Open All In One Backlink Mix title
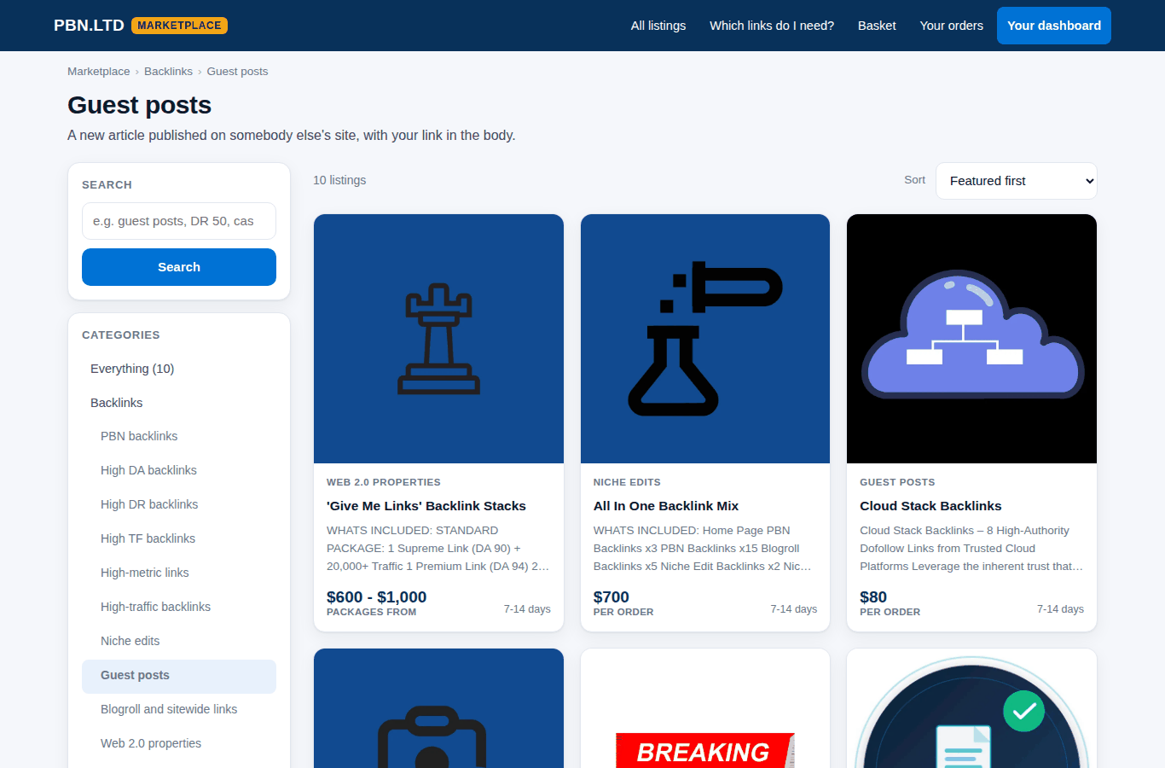The width and height of the screenshot is (1165, 768). [666, 506]
